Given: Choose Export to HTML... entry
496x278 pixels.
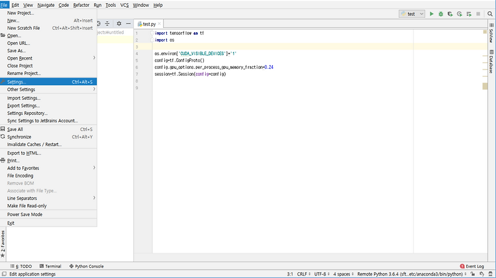Looking at the screenshot, I should [x=48, y=153].
